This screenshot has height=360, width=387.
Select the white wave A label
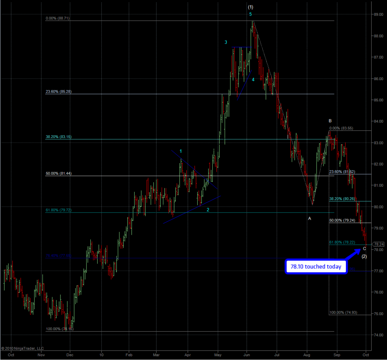(x=309, y=219)
